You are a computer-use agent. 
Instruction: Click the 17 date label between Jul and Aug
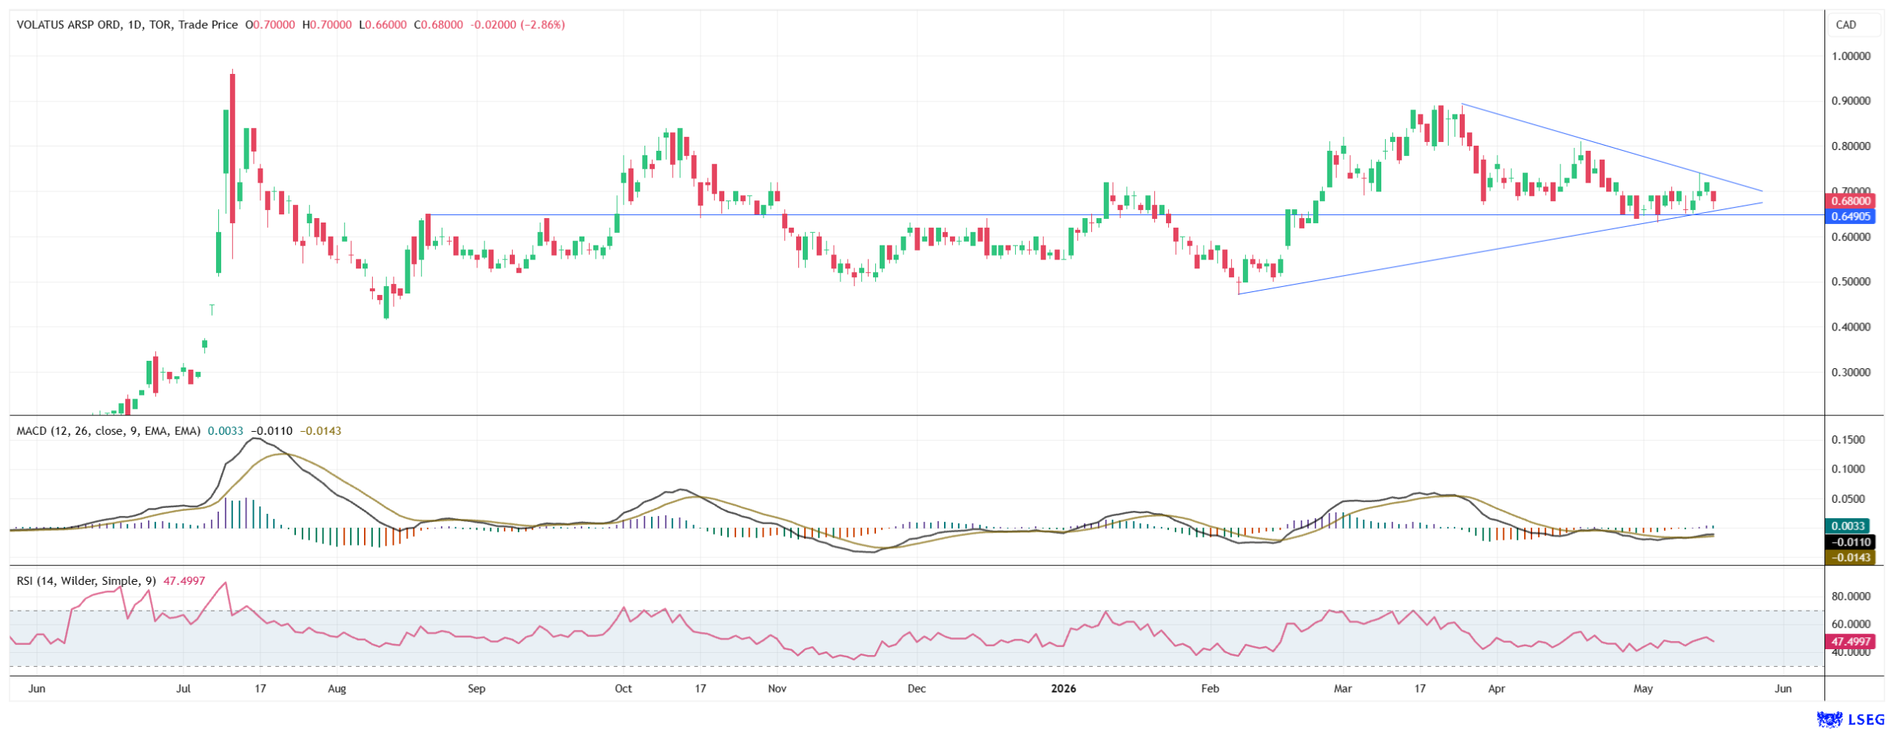(x=260, y=689)
